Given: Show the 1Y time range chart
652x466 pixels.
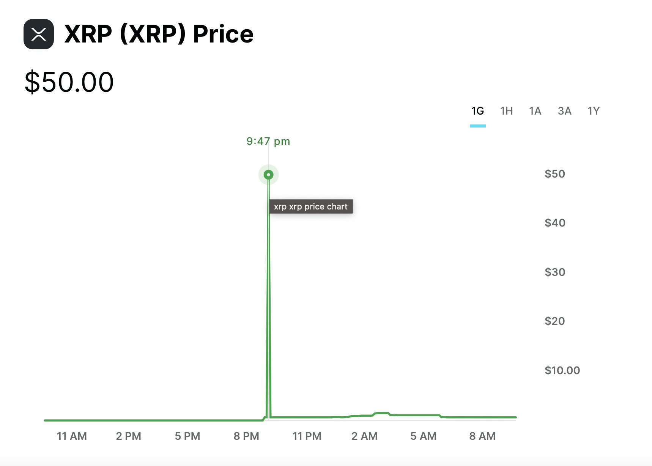Looking at the screenshot, I should pos(594,111).
